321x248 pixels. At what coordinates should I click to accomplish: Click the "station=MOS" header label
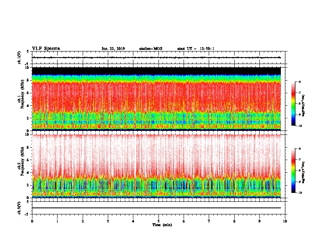coord(151,49)
